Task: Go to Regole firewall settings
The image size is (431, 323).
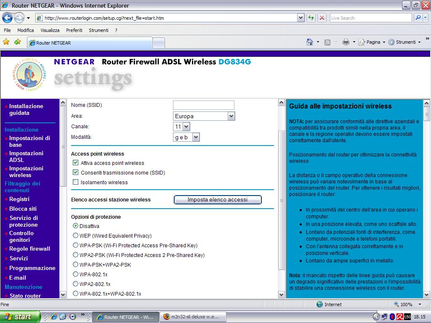Action: pos(30,249)
